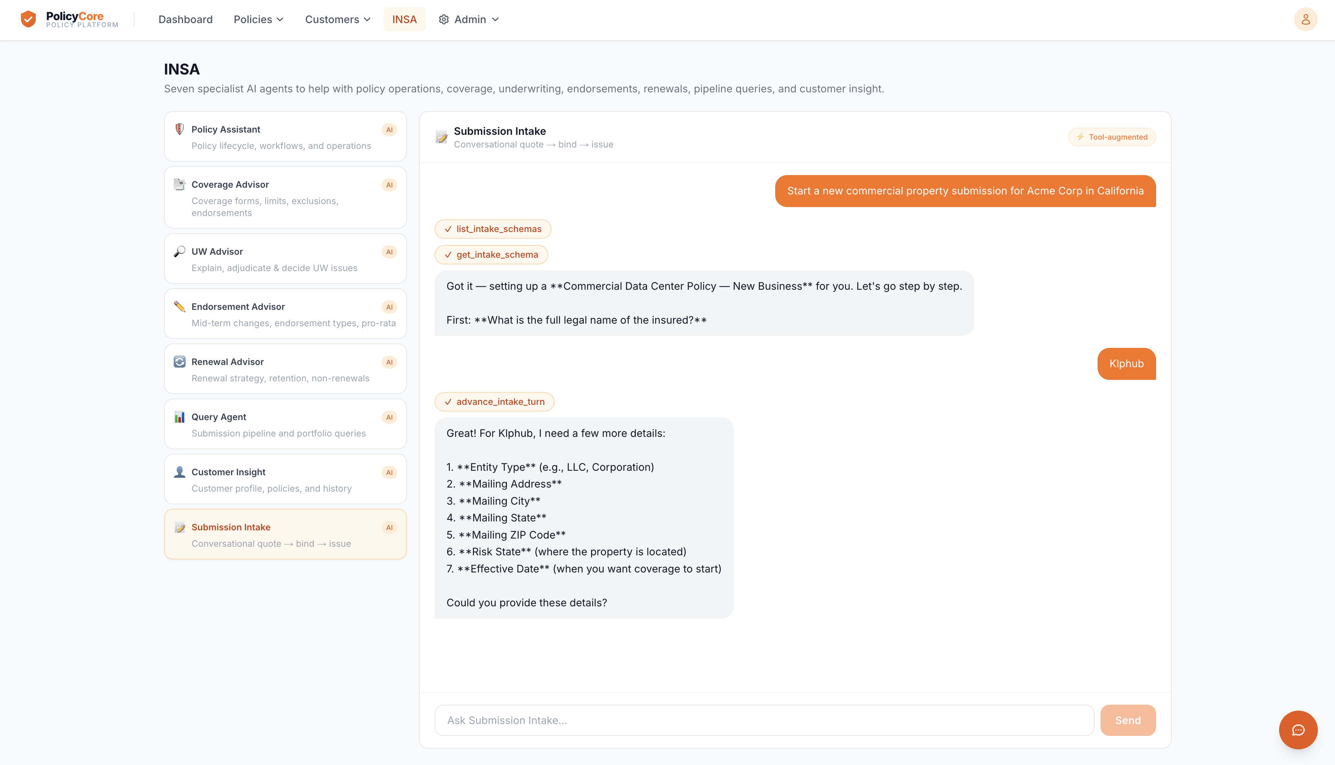Go to the Dashboard menu item

[186, 19]
